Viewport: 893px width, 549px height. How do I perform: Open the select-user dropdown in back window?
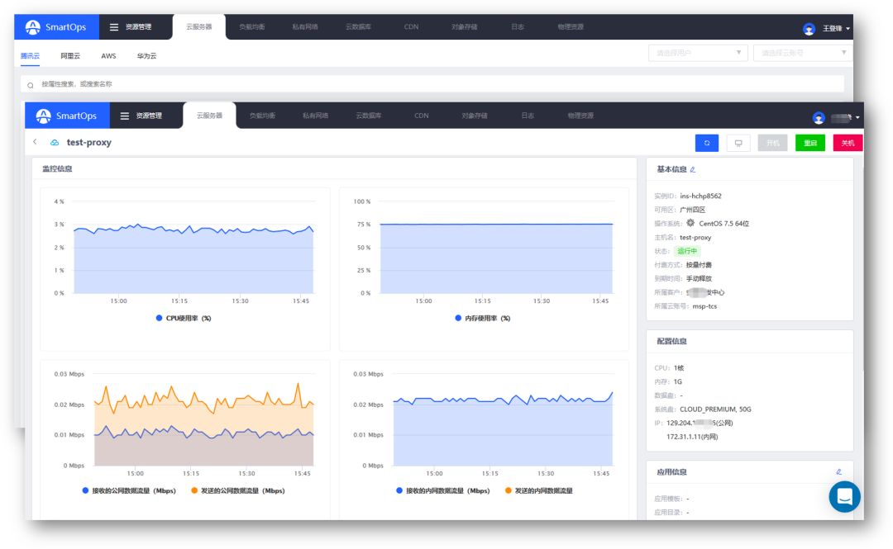[x=698, y=53]
